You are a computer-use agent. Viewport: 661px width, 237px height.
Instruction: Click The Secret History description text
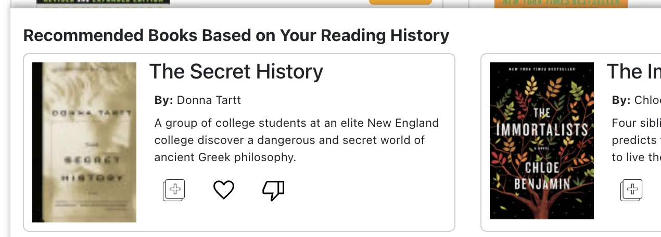[x=297, y=140]
